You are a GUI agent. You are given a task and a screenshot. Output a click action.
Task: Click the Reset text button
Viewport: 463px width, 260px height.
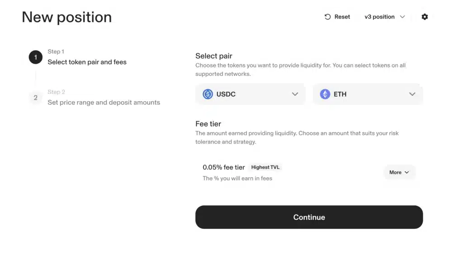pos(342,17)
